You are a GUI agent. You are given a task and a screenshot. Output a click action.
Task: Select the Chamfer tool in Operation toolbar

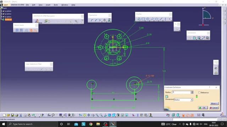click(x=96, y=20)
